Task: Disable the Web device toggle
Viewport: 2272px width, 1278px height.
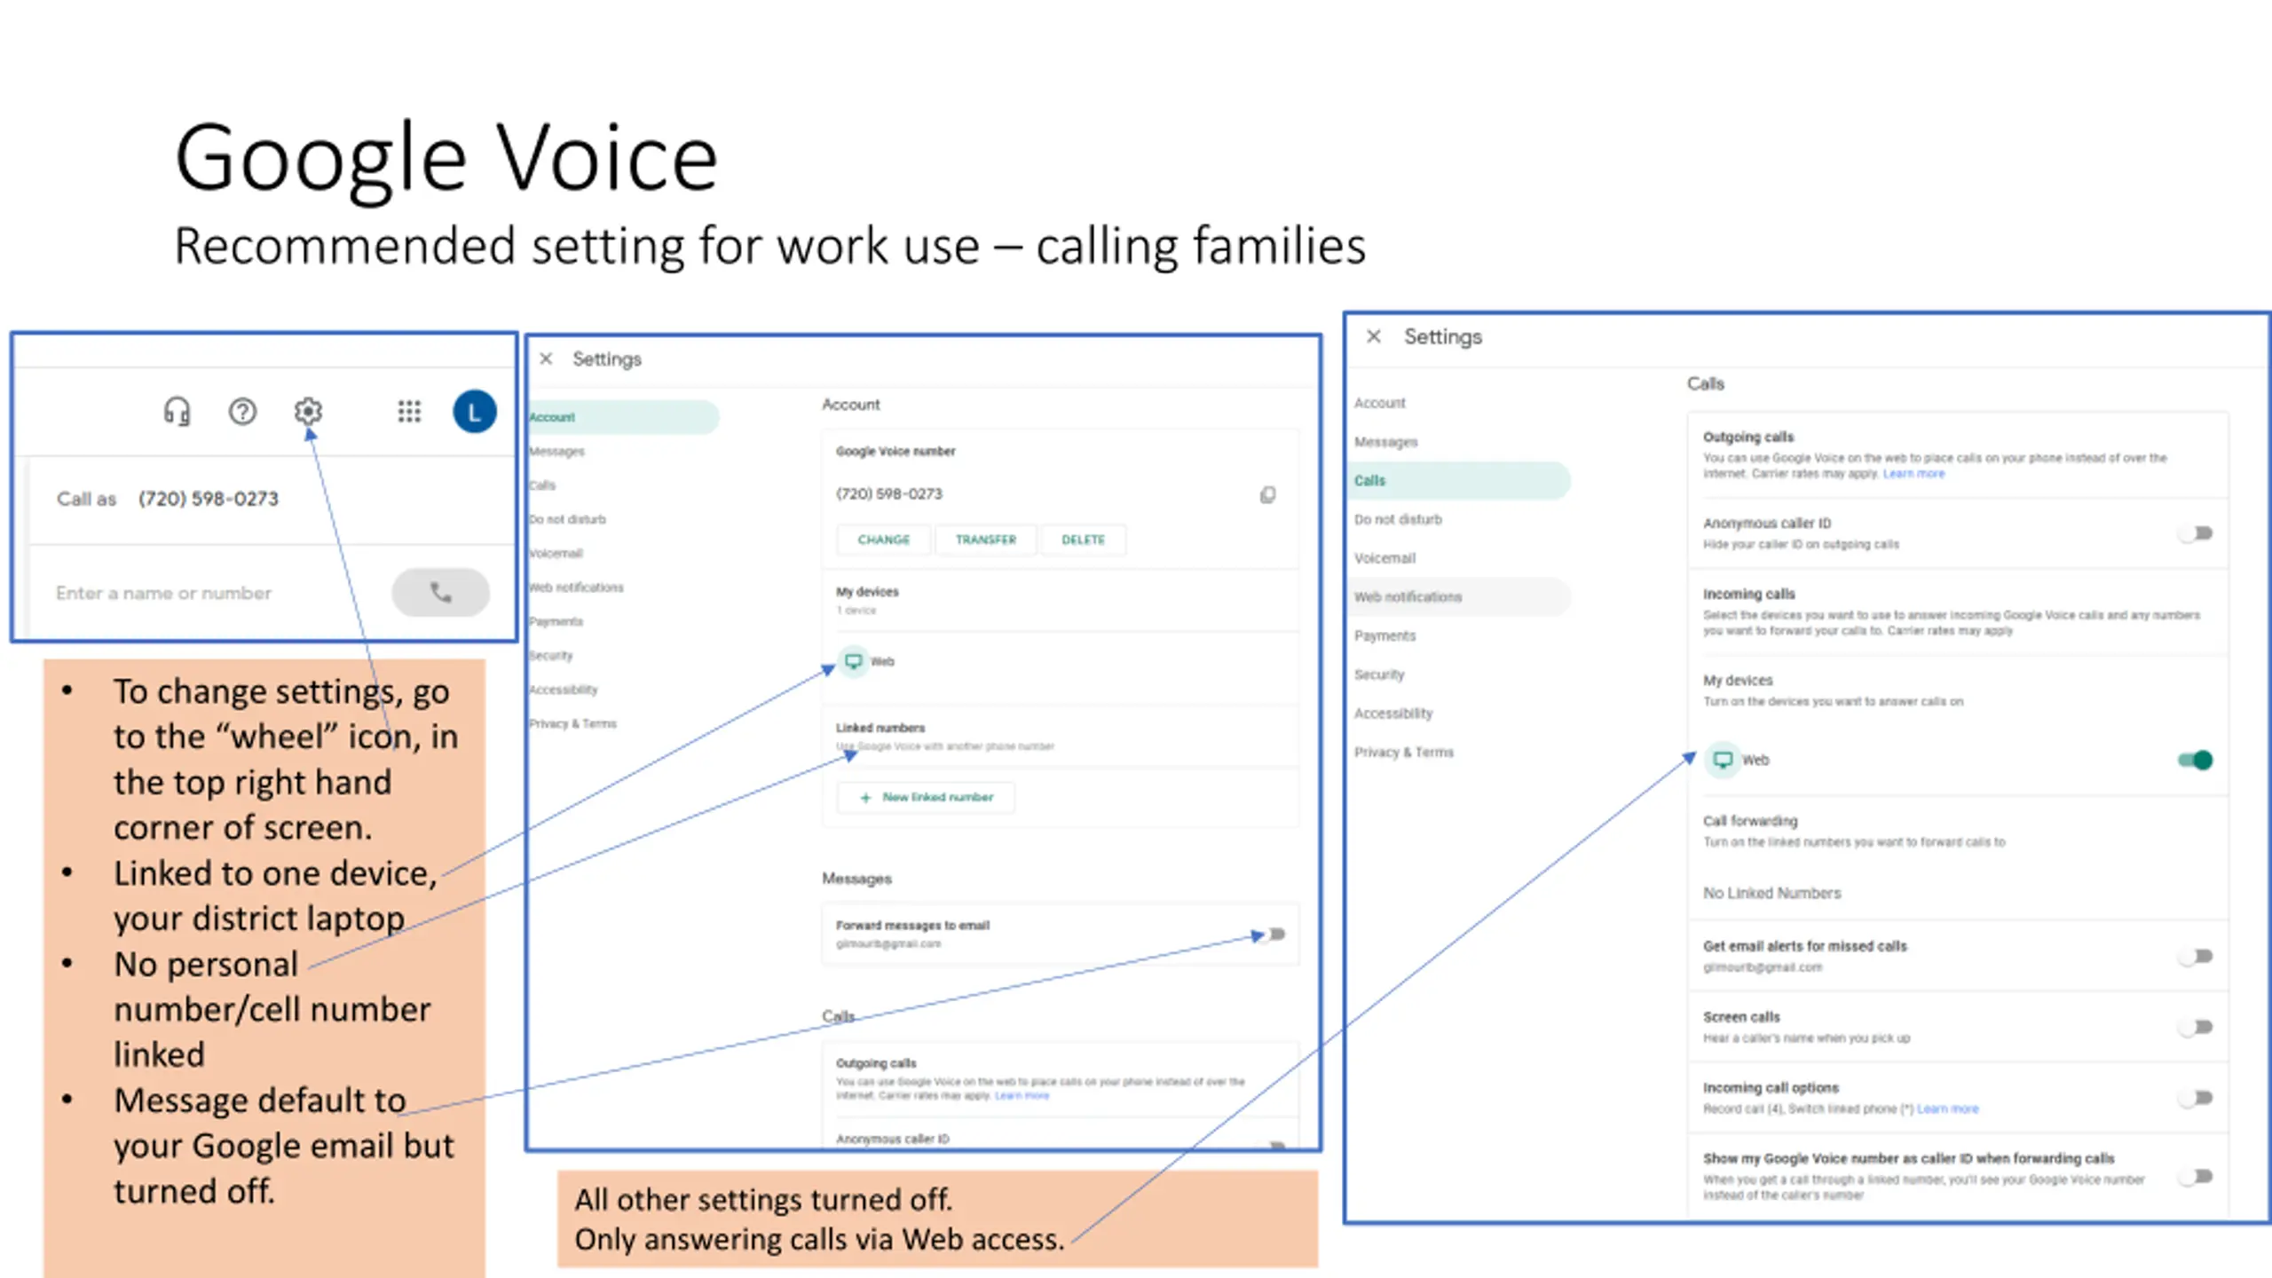Action: point(2196,760)
